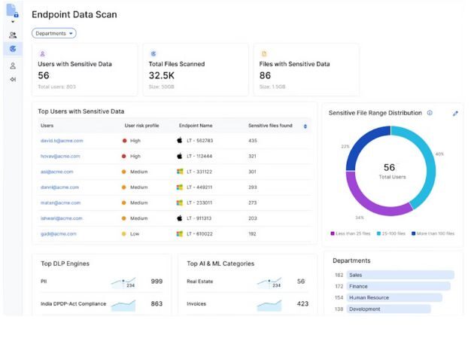This screenshot has width=471, height=338.
Task: Click the blue icon on Total Files Scanned card
Action: pos(153,53)
